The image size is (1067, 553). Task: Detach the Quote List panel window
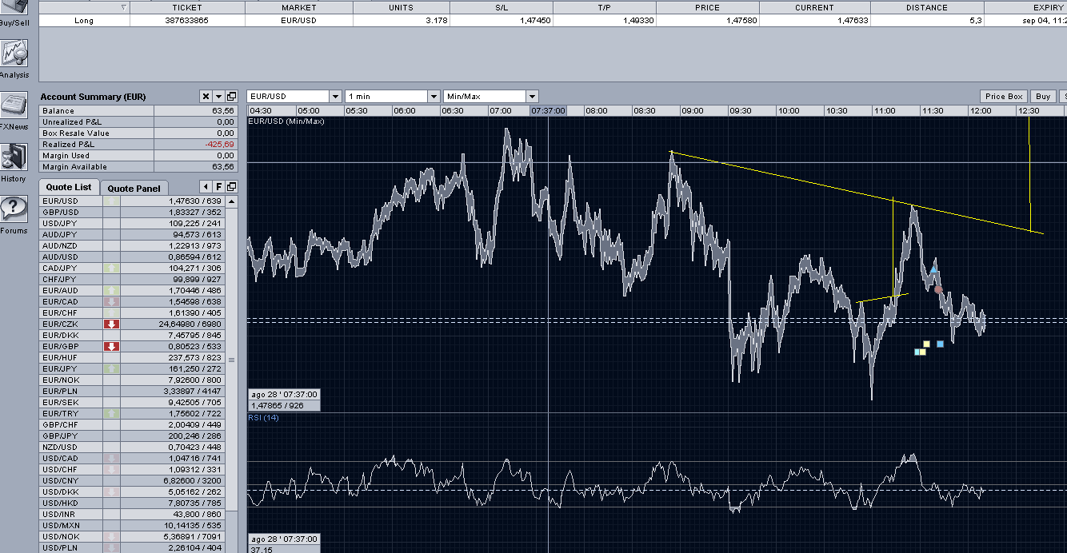click(232, 187)
